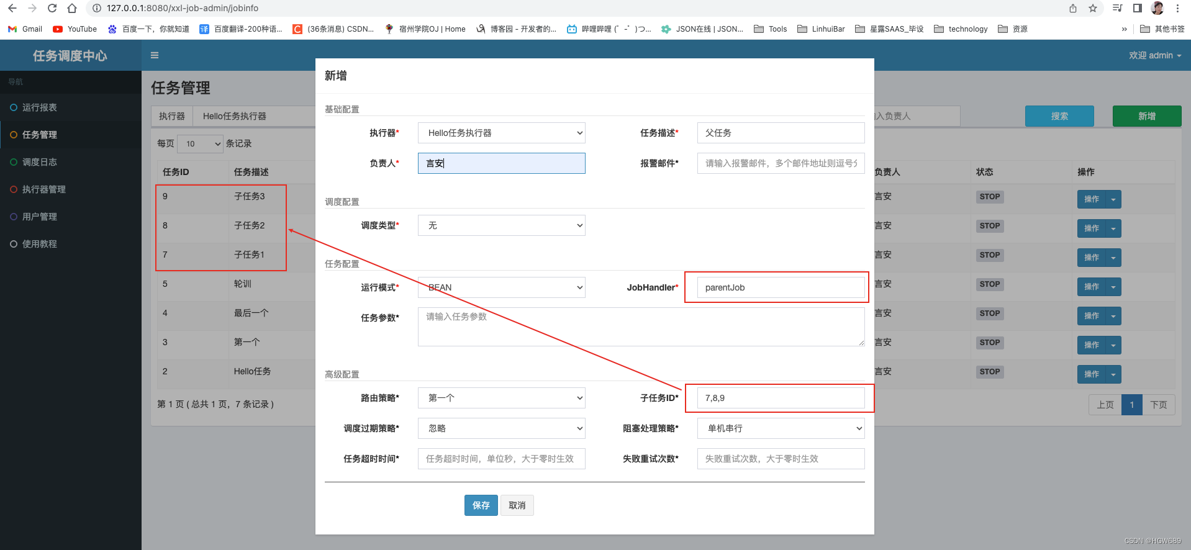Open the 路由策略 dropdown
Viewport: 1191px width, 550px height.
(x=502, y=398)
